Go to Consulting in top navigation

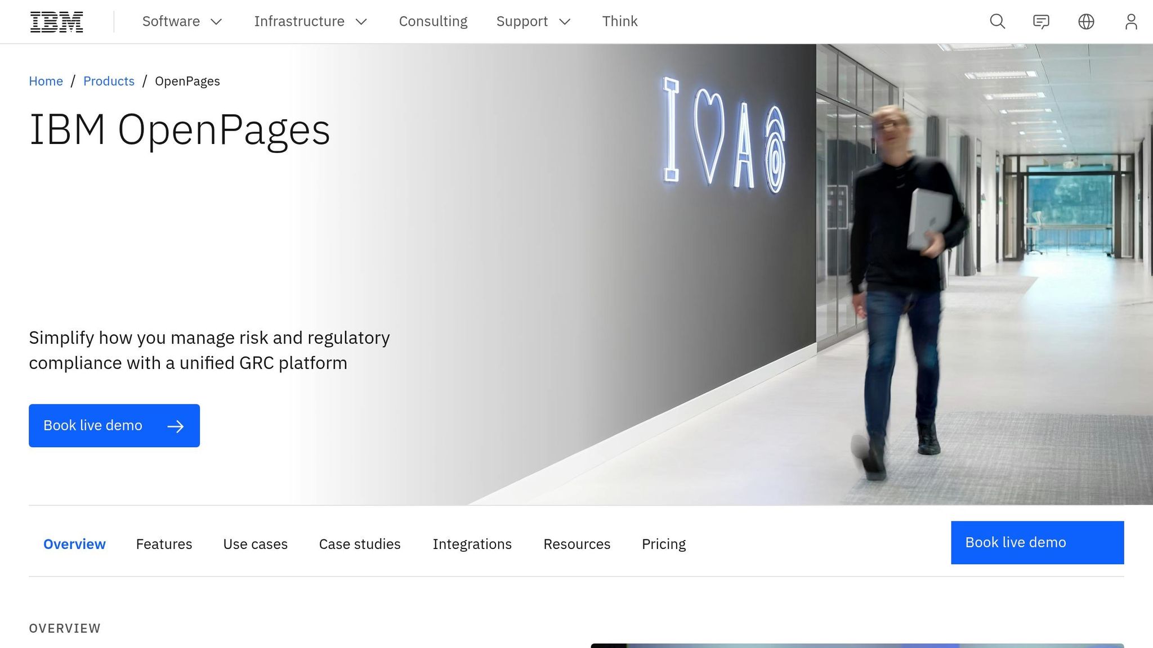tap(433, 21)
